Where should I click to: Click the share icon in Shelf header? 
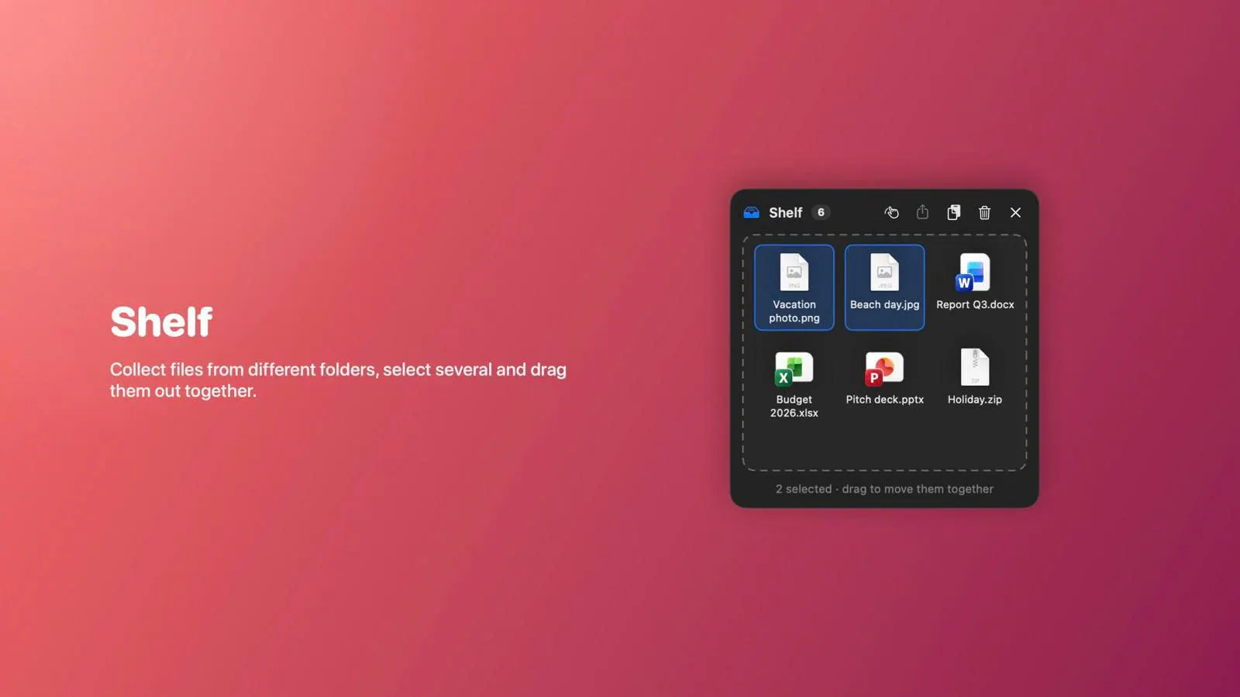tap(922, 212)
